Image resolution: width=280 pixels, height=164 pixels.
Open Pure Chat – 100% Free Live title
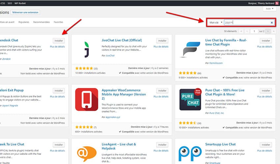tap(225, 92)
